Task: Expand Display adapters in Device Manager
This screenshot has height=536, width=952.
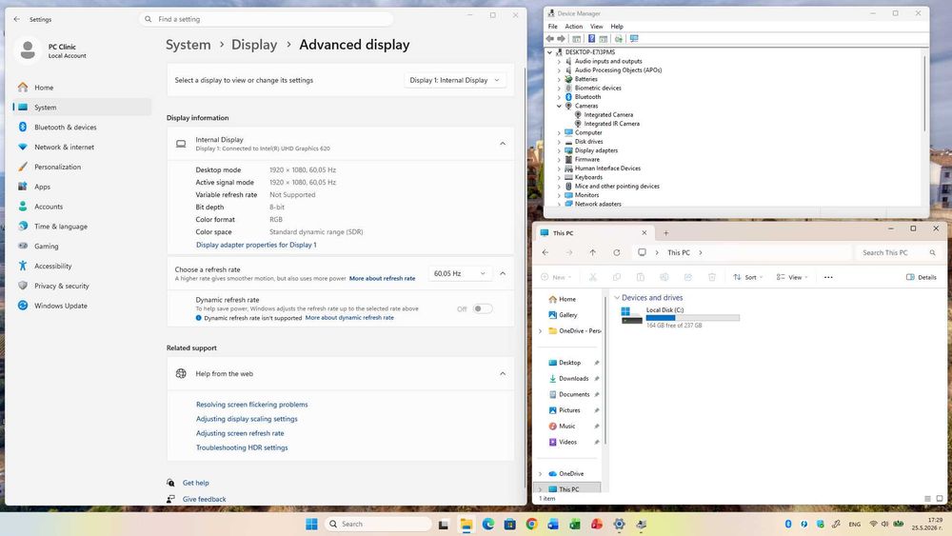Action: (559, 150)
